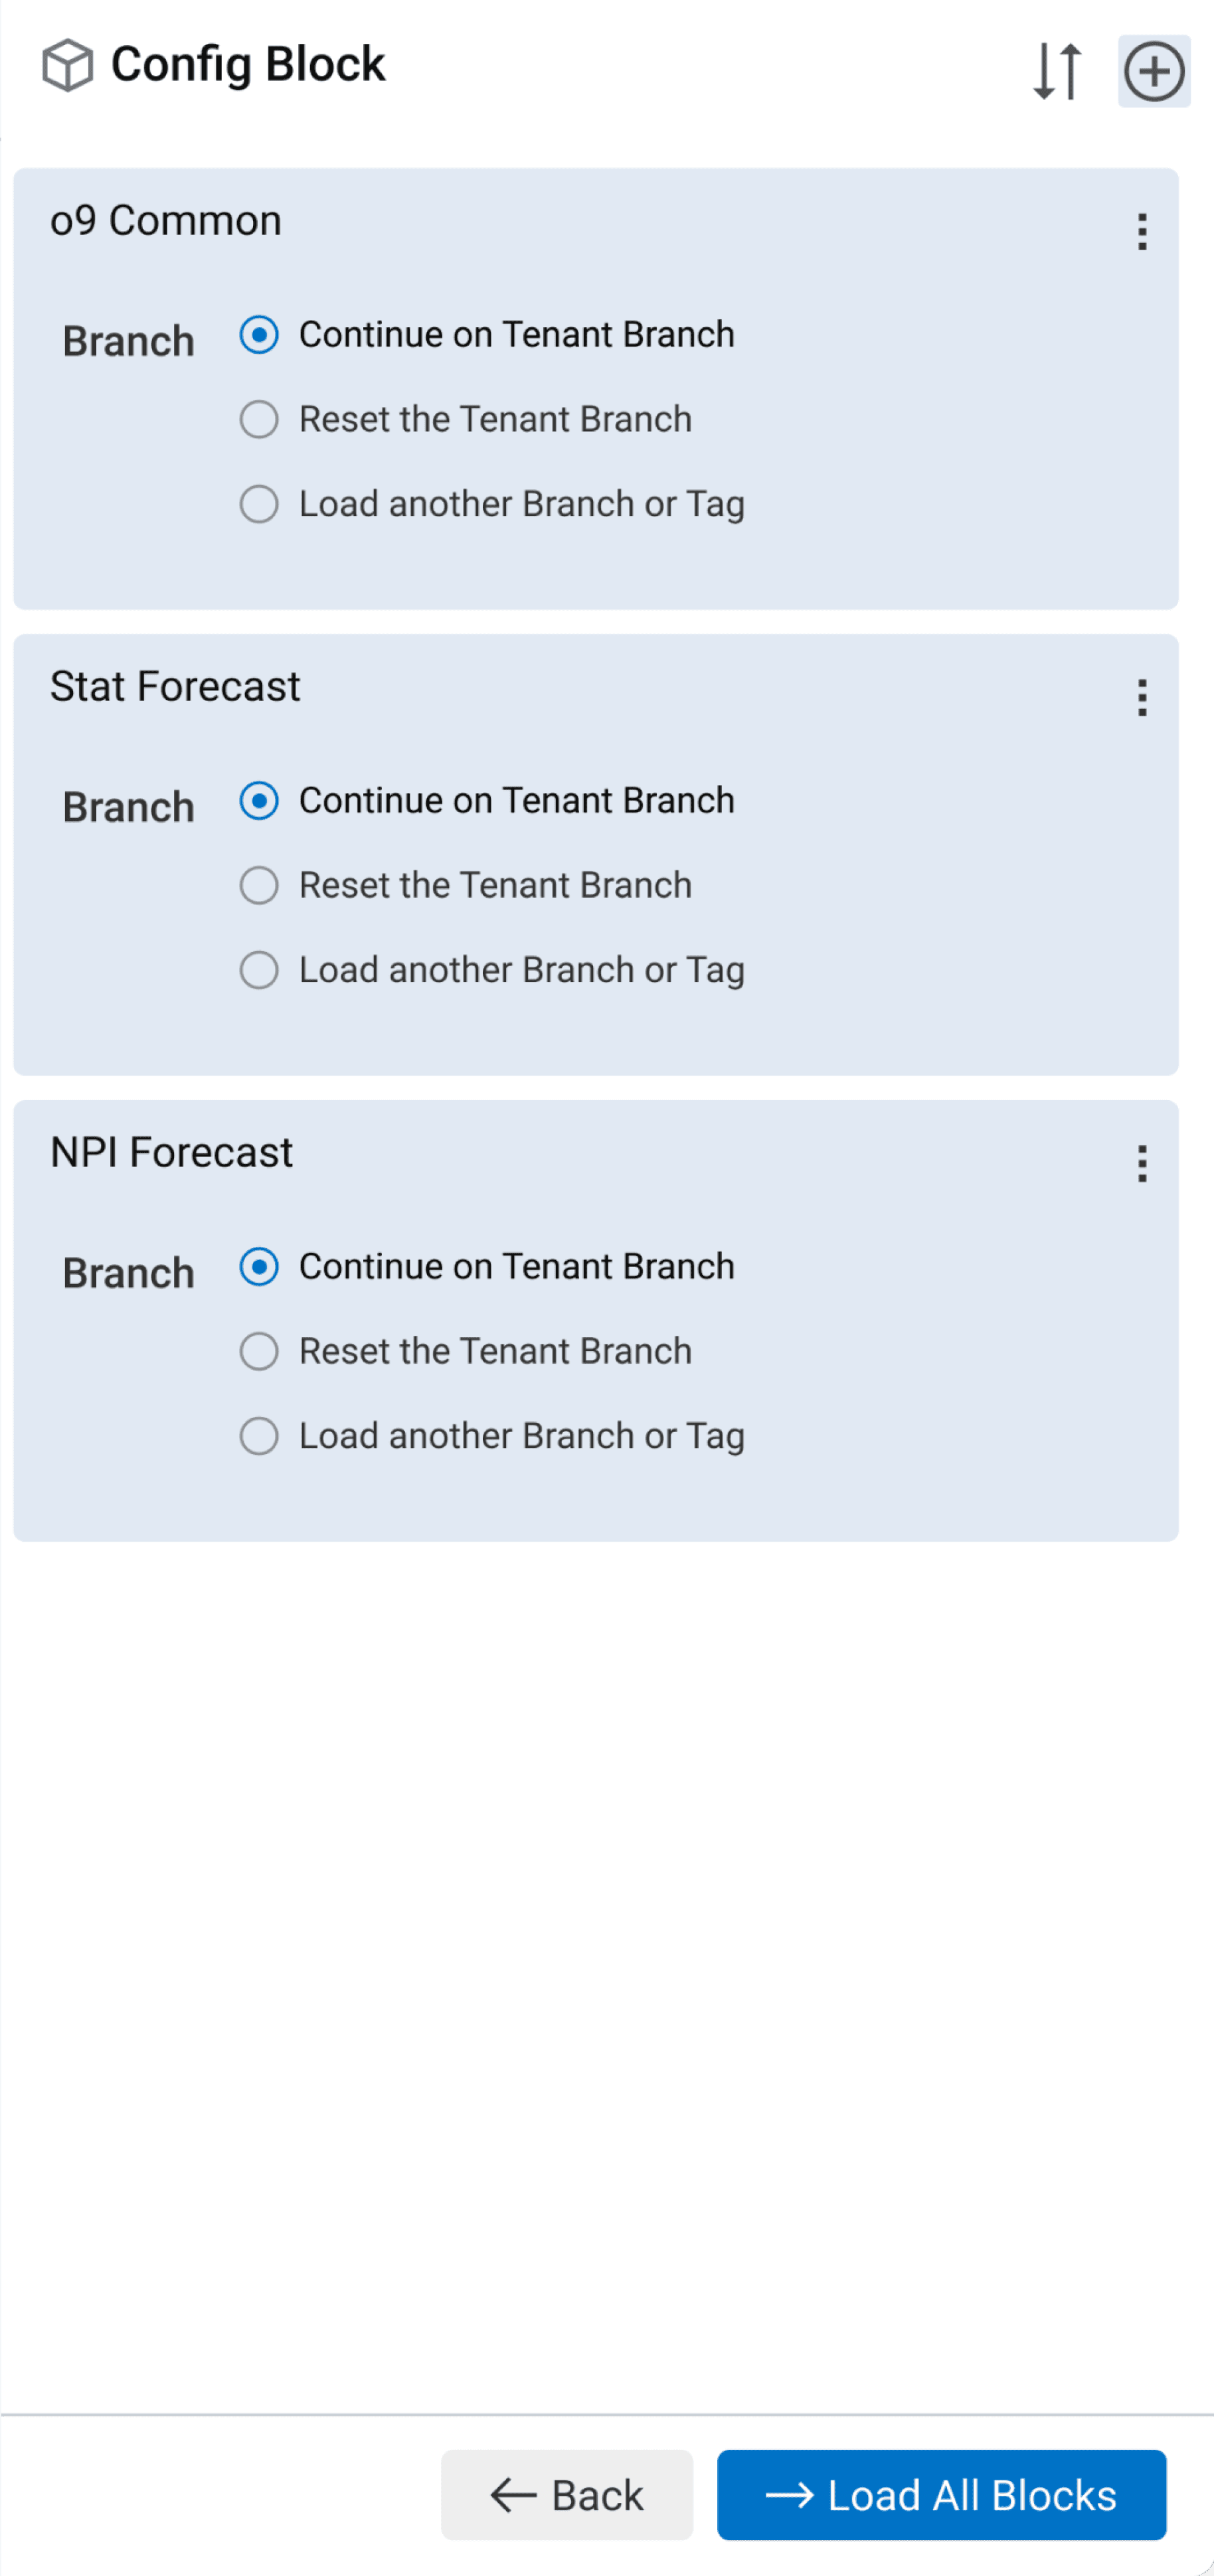Click the Load All Blocks button
Screen dimensions: 1214x2576
pyautogui.click(x=942, y=2495)
